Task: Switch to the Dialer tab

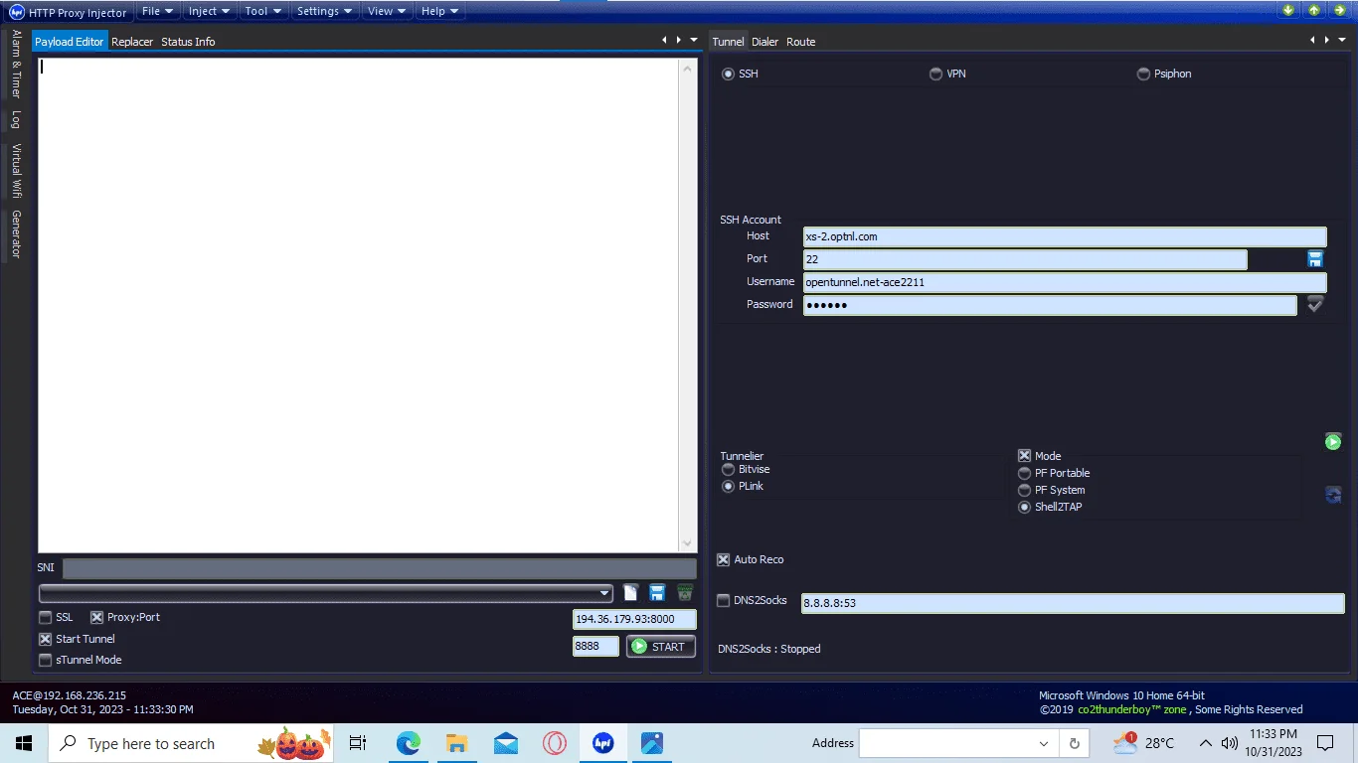Action: pos(764,42)
